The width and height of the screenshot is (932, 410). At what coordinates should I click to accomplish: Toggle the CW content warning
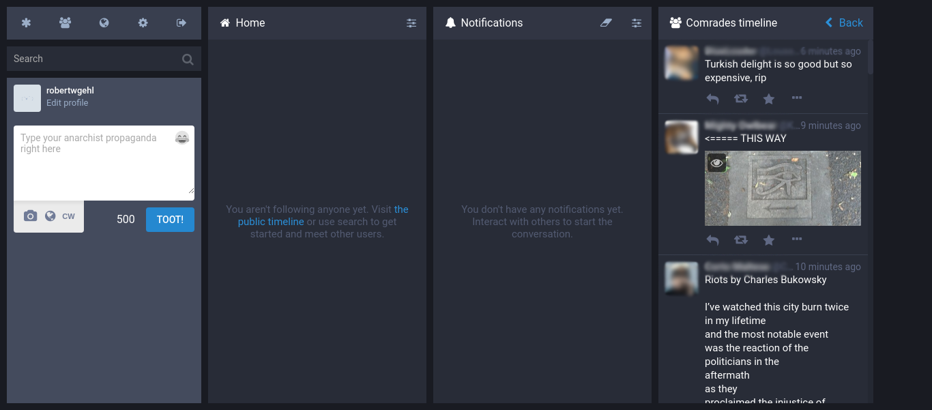pos(68,216)
